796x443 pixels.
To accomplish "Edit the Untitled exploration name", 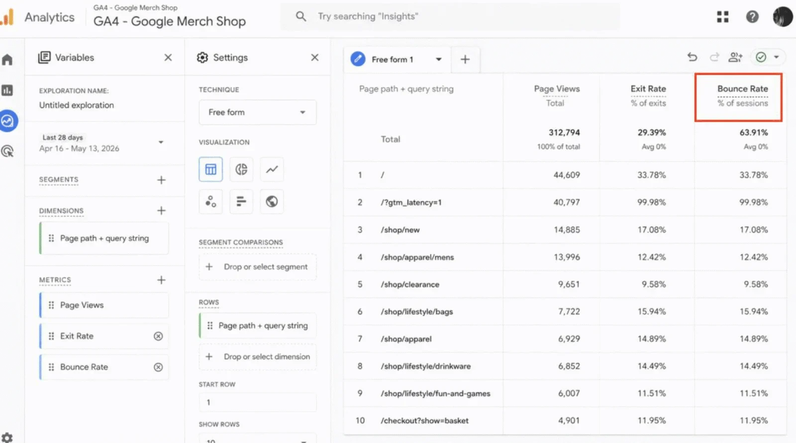I will (x=77, y=105).
